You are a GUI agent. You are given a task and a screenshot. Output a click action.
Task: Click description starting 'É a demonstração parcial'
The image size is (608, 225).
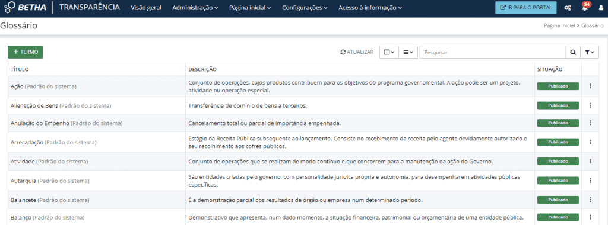(x=305, y=200)
